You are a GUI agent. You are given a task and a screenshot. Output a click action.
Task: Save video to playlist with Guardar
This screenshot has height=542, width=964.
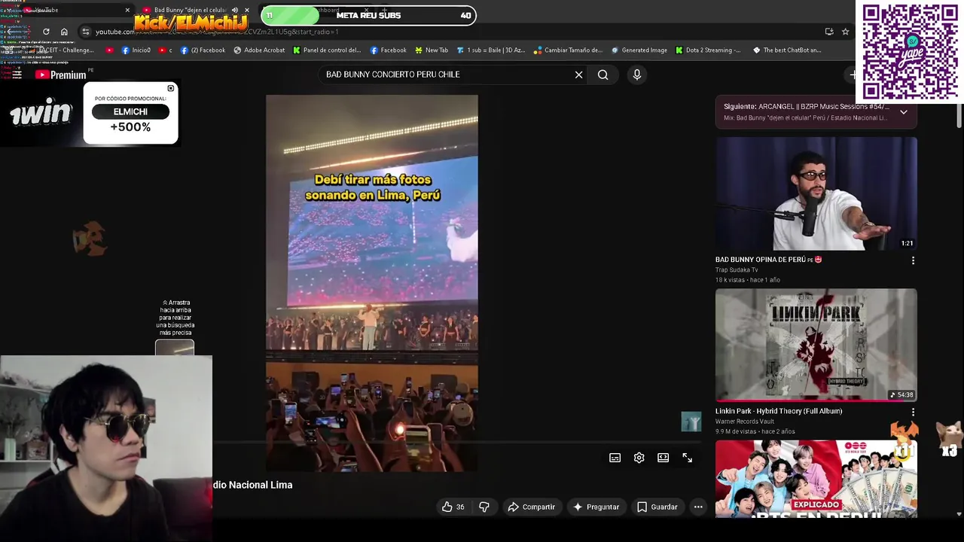pyautogui.click(x=657, y=507)
